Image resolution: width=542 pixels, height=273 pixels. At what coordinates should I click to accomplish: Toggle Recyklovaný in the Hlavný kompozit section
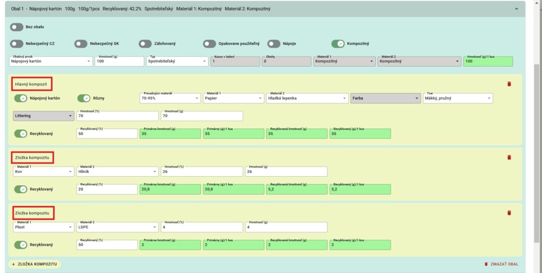coord(21,134)
